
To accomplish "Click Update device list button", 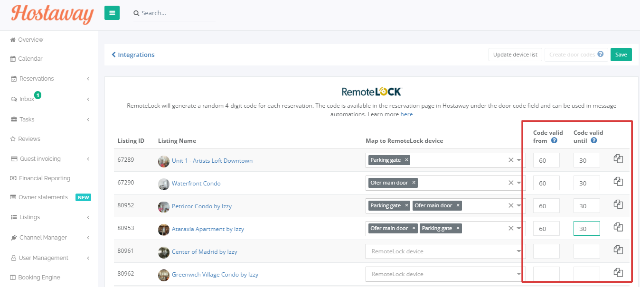I will point(515,55).
